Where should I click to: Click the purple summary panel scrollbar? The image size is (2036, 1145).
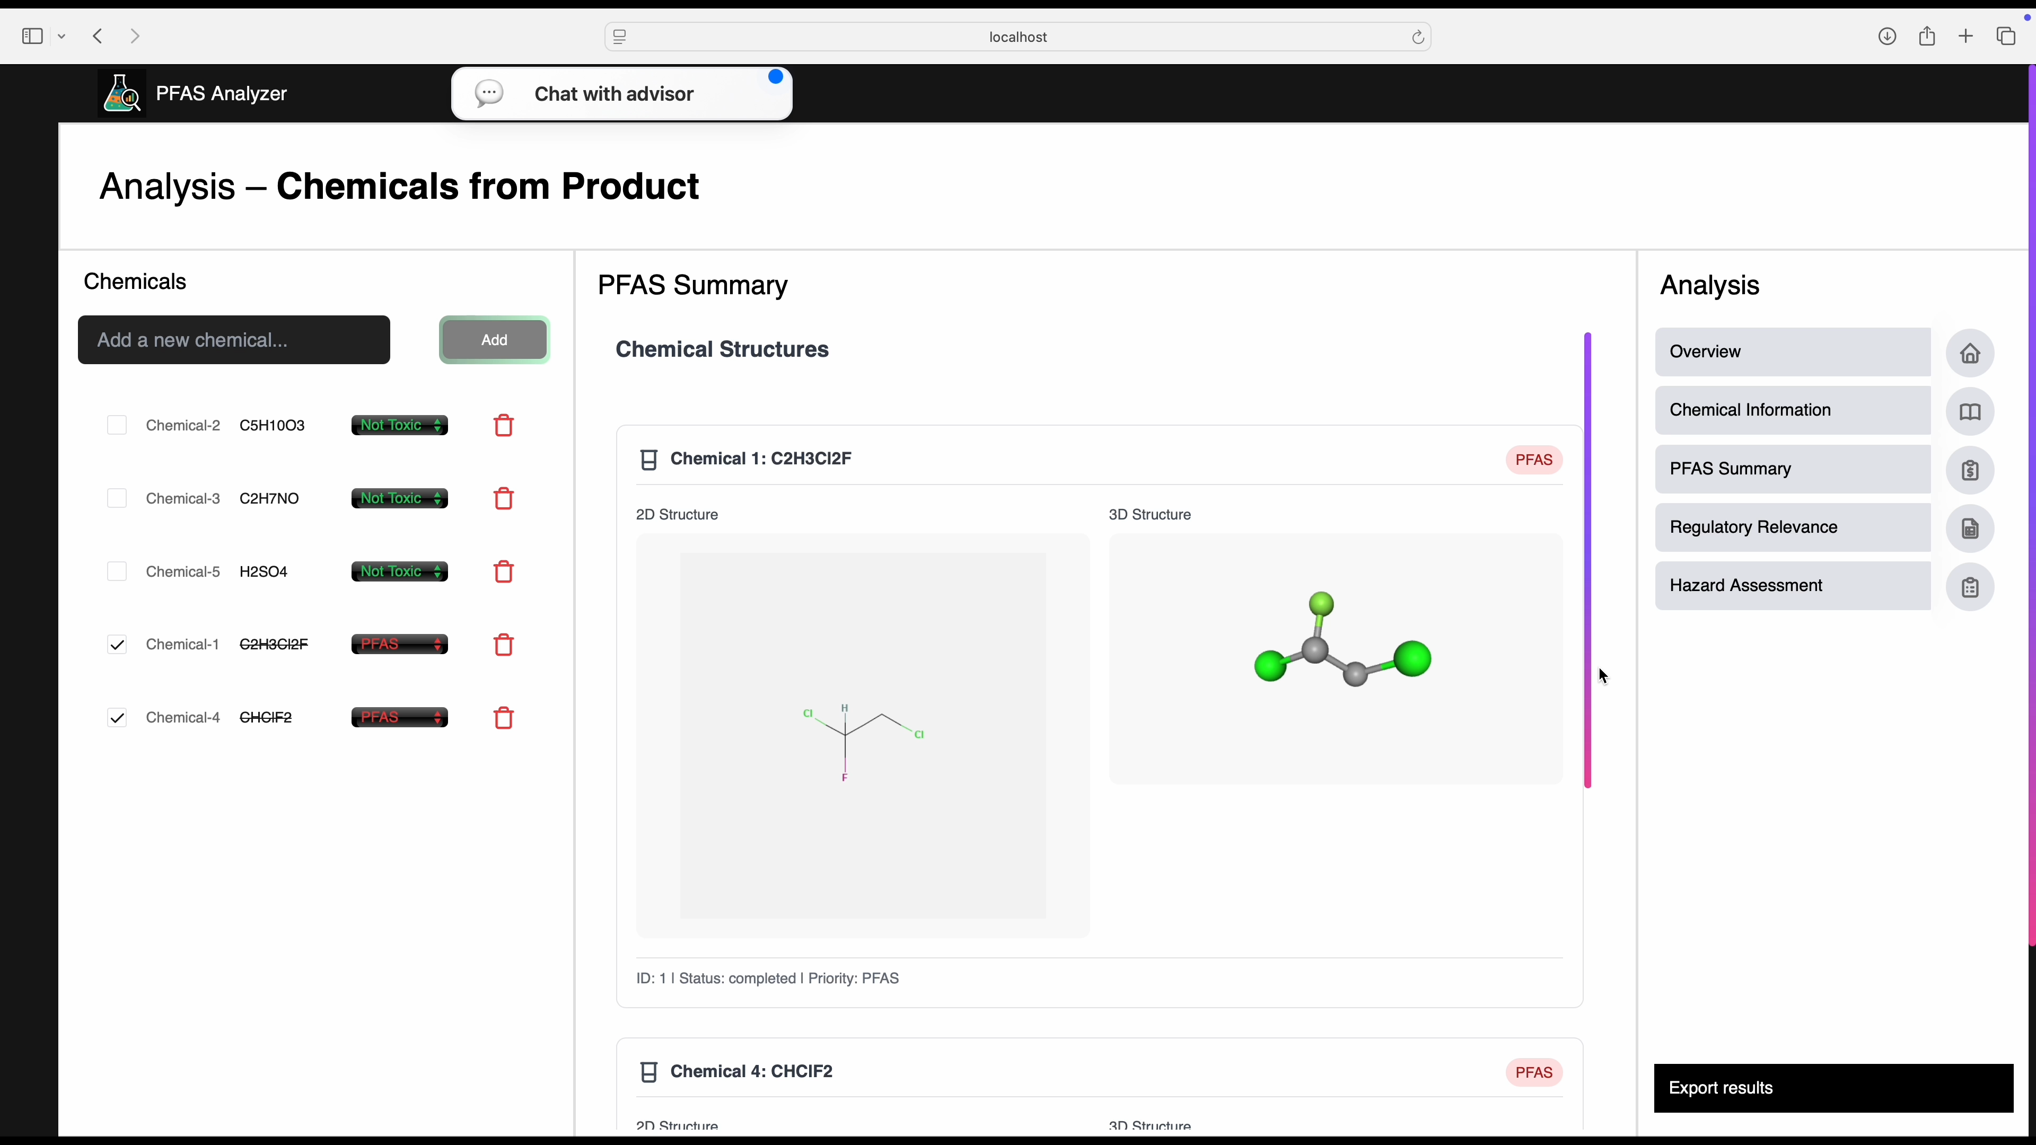coord(1587,559)
